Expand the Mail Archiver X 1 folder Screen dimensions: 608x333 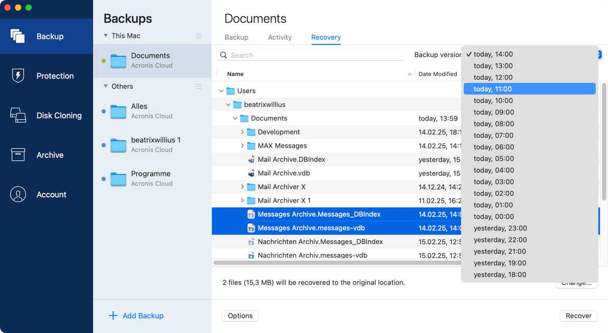tap(242, 201)
